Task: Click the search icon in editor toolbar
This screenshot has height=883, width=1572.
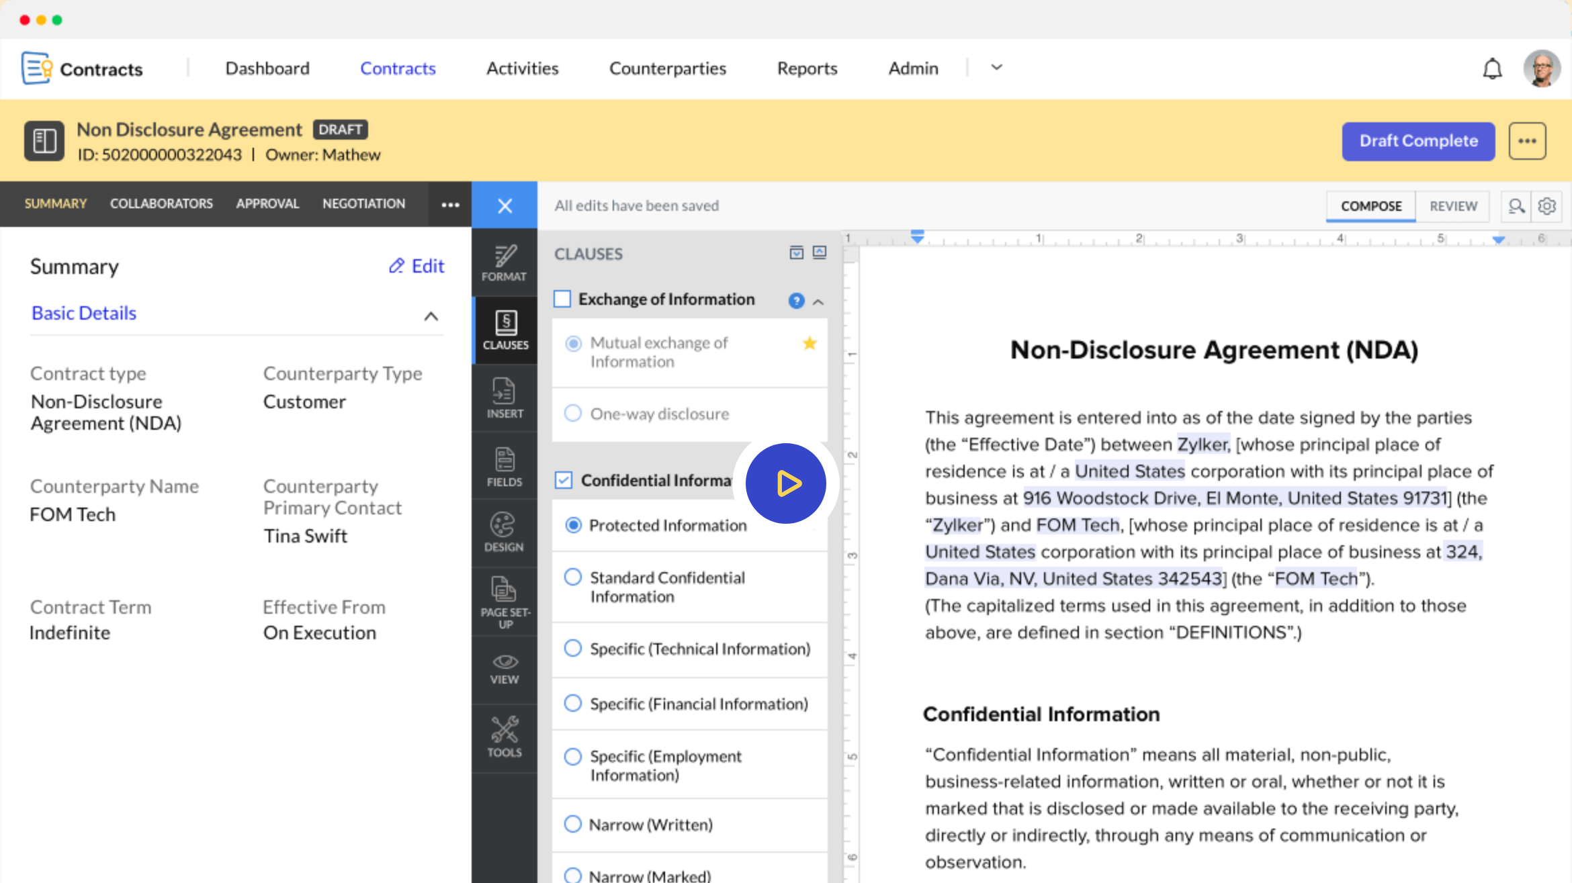Action: click(x=1516, y=206)
